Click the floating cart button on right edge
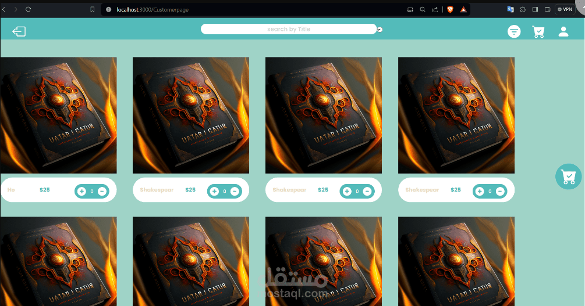This screenshot has height=306, width=585. 568,177
